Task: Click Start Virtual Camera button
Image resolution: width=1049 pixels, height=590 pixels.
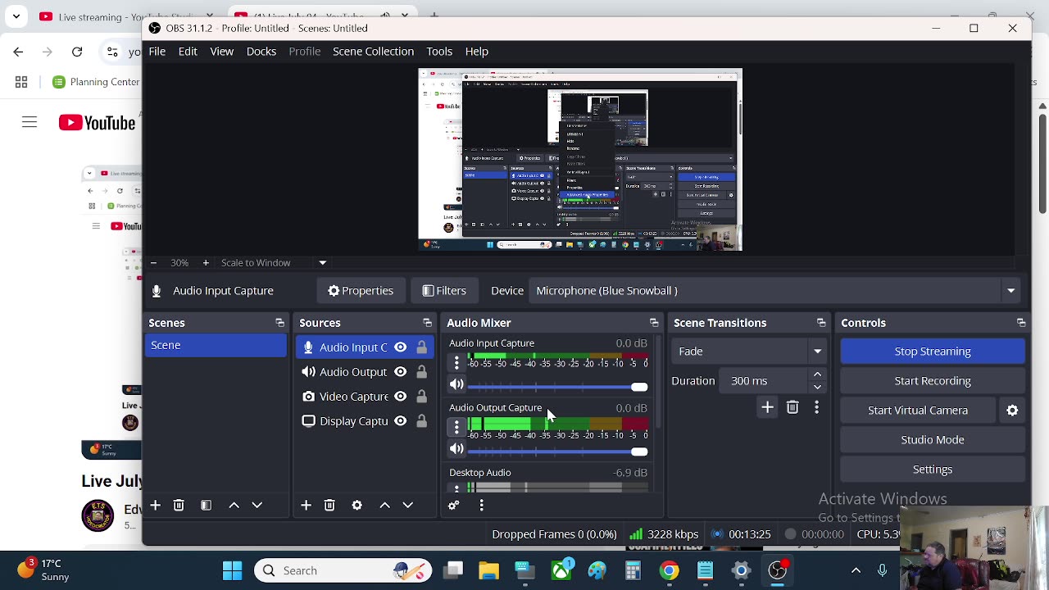Action: click(918, 411)
